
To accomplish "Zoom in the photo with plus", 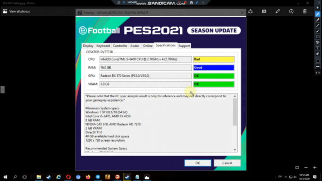I will pyautogui.click(x=314, y=168).
